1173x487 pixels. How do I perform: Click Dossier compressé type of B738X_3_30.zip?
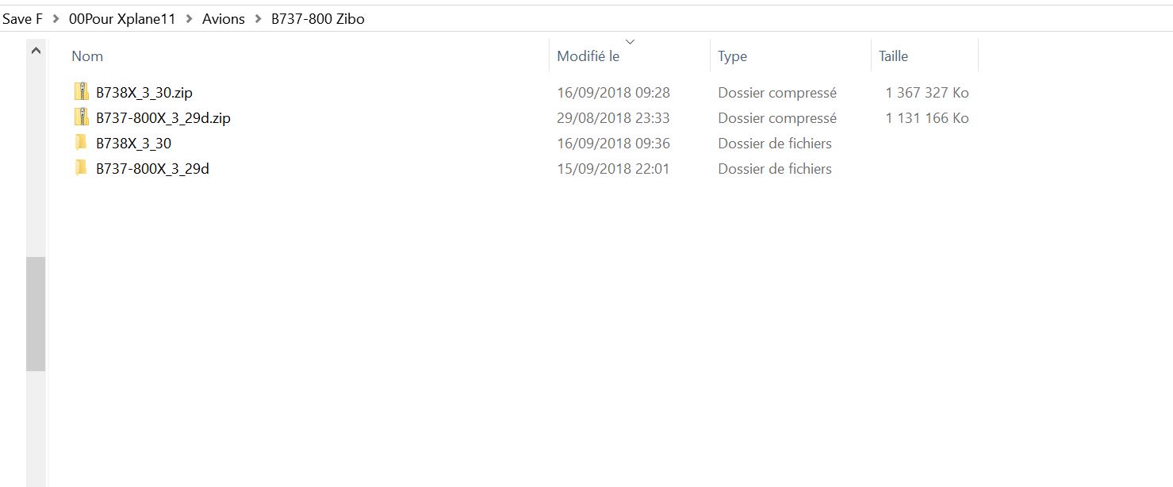click(x=777, y=93)
